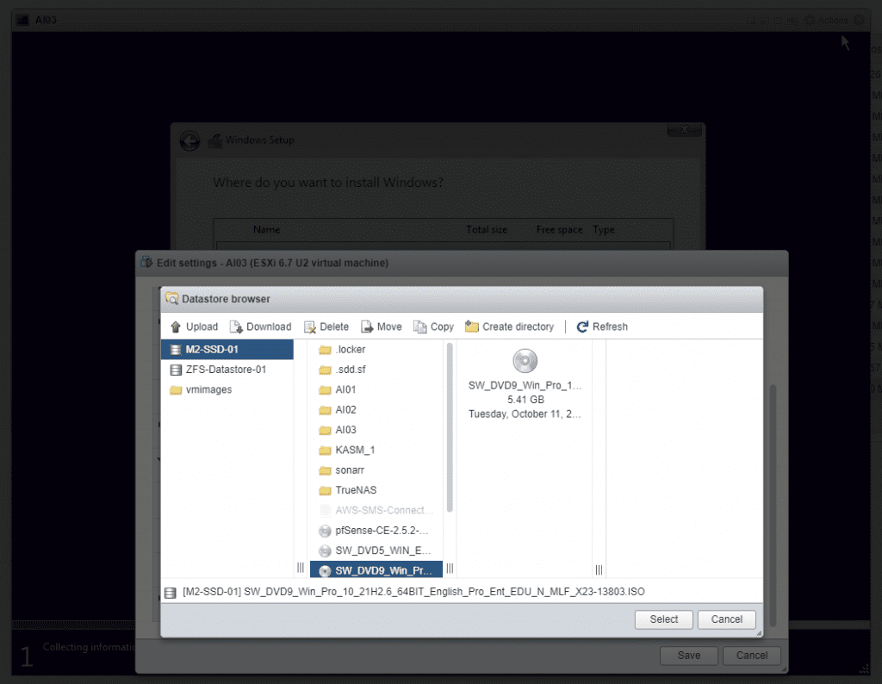Open the vmimages folder
882x684 pixels.
[227, 390]
